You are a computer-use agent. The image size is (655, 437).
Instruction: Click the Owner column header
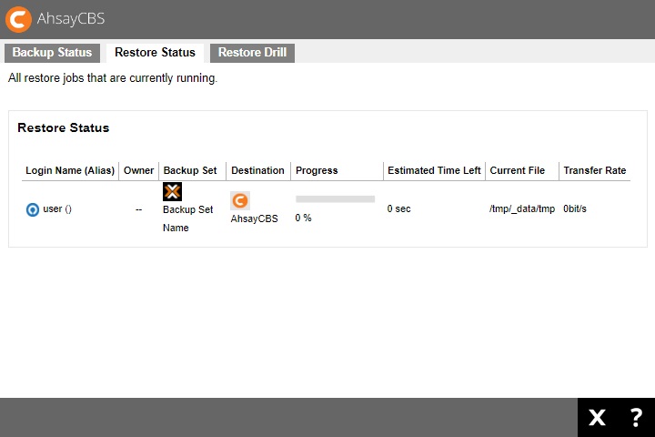(138, 170)
